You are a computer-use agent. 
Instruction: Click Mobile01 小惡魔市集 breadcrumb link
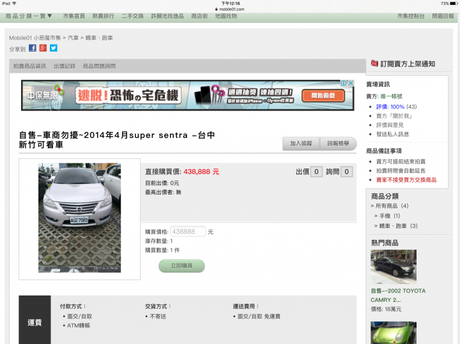pyautogui.click(x=35, y=38)
